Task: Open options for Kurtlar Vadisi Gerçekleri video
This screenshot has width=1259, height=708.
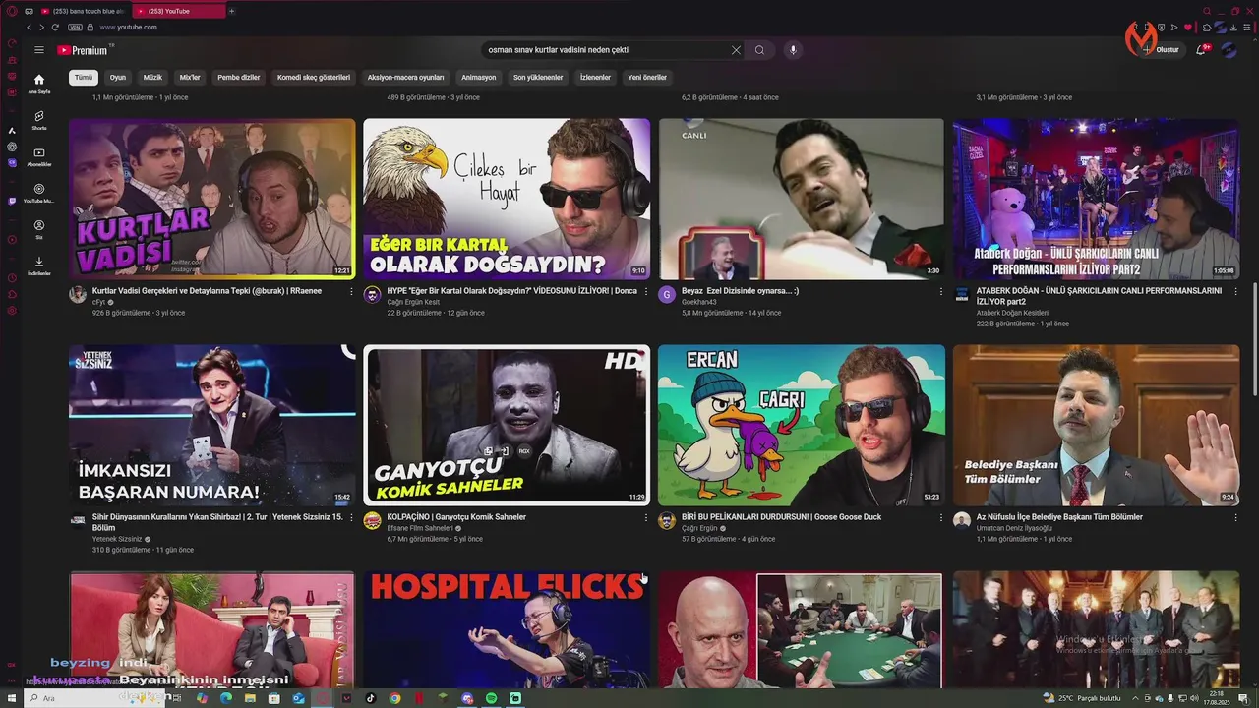Action: [351, 292]
